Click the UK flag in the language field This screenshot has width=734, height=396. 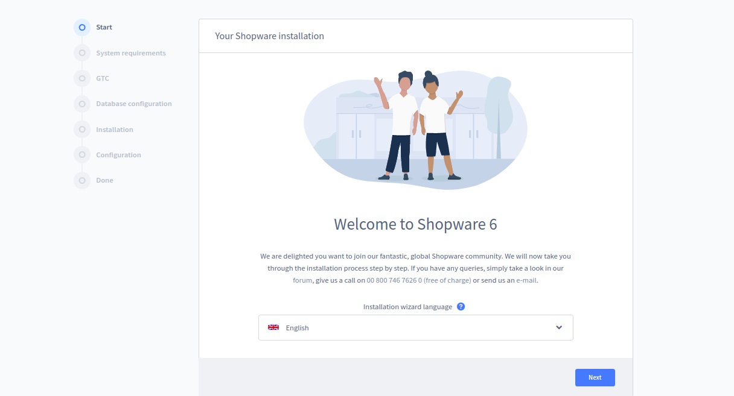click(x=273, y=327)
